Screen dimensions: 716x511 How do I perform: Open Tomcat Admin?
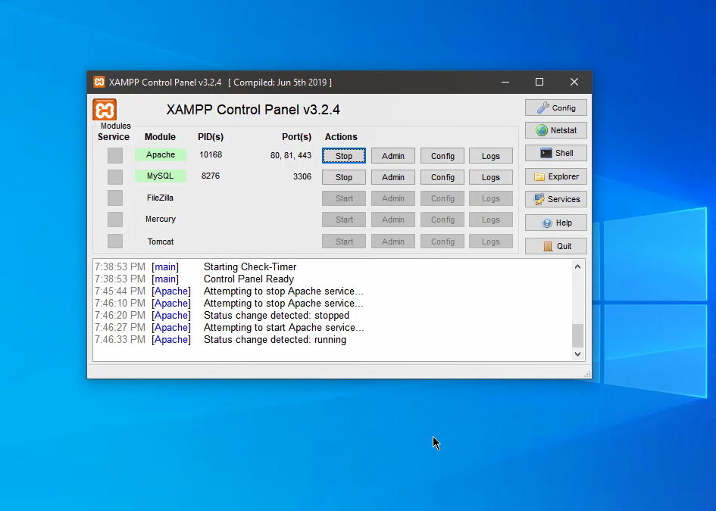tap(393, 241)
